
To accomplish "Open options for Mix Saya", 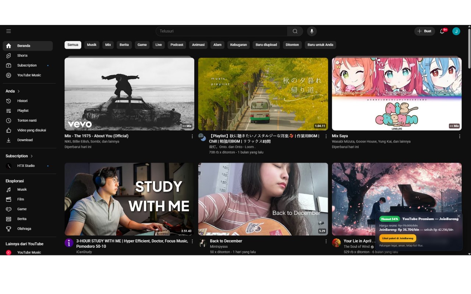I will click(x=459, y=136).
